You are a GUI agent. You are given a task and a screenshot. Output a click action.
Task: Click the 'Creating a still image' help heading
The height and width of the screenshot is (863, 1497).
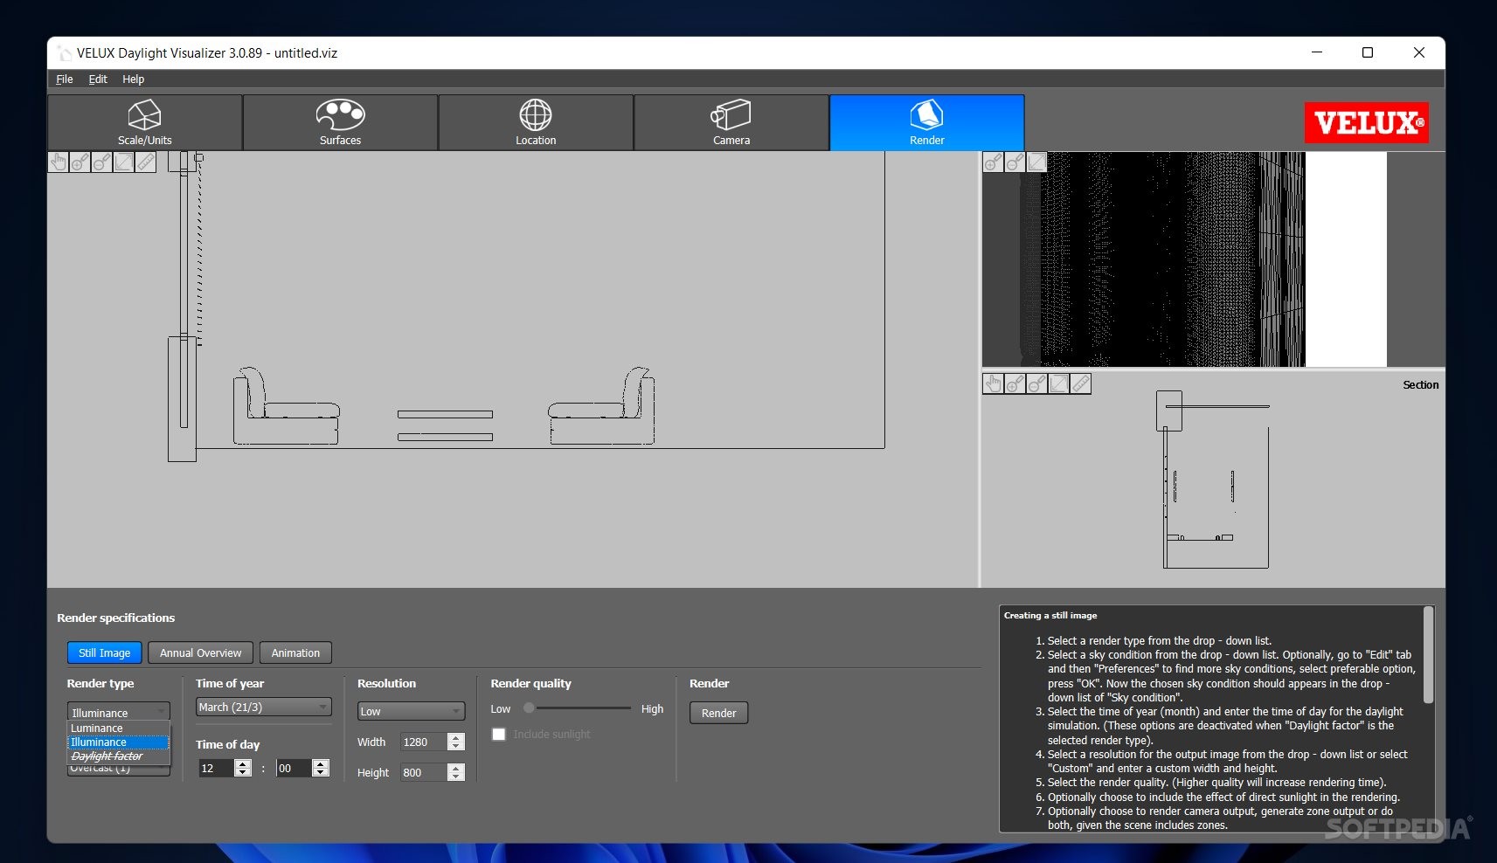(x=1050, y=615)
